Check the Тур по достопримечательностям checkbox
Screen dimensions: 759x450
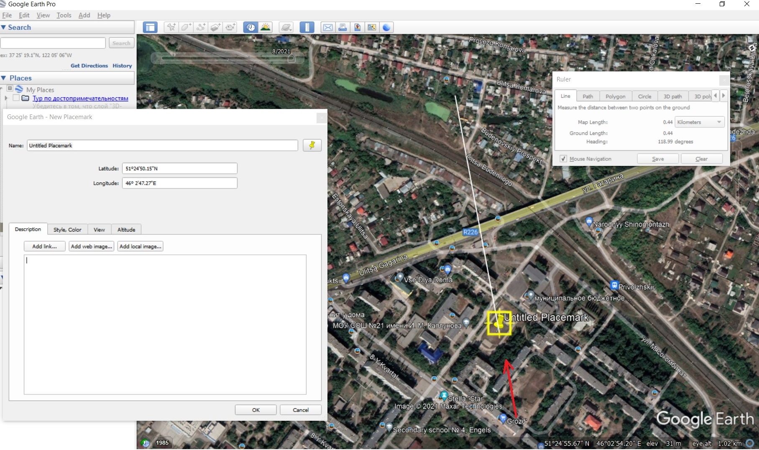coord(16,98)
